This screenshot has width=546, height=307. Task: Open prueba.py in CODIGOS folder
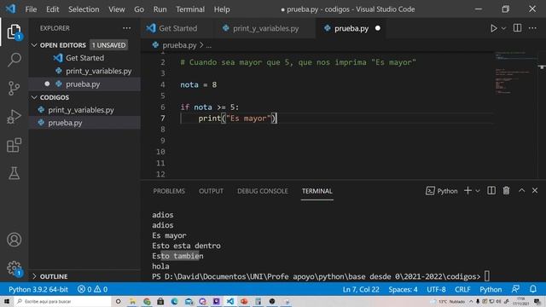pos(84,123)
